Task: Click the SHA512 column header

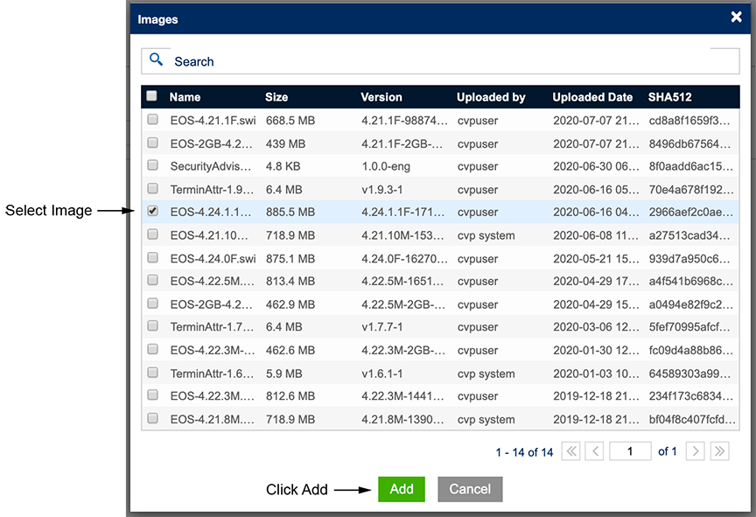Action: 669,97
